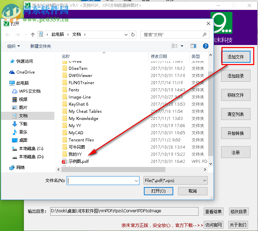Screen dimensions: 258x231
Task: Select the 可牛闪图 folder icon
Action: click(65, 147)
